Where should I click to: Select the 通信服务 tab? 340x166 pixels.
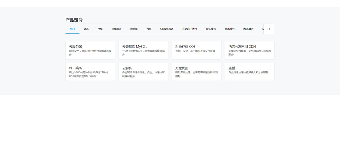(x=248, y=29)
